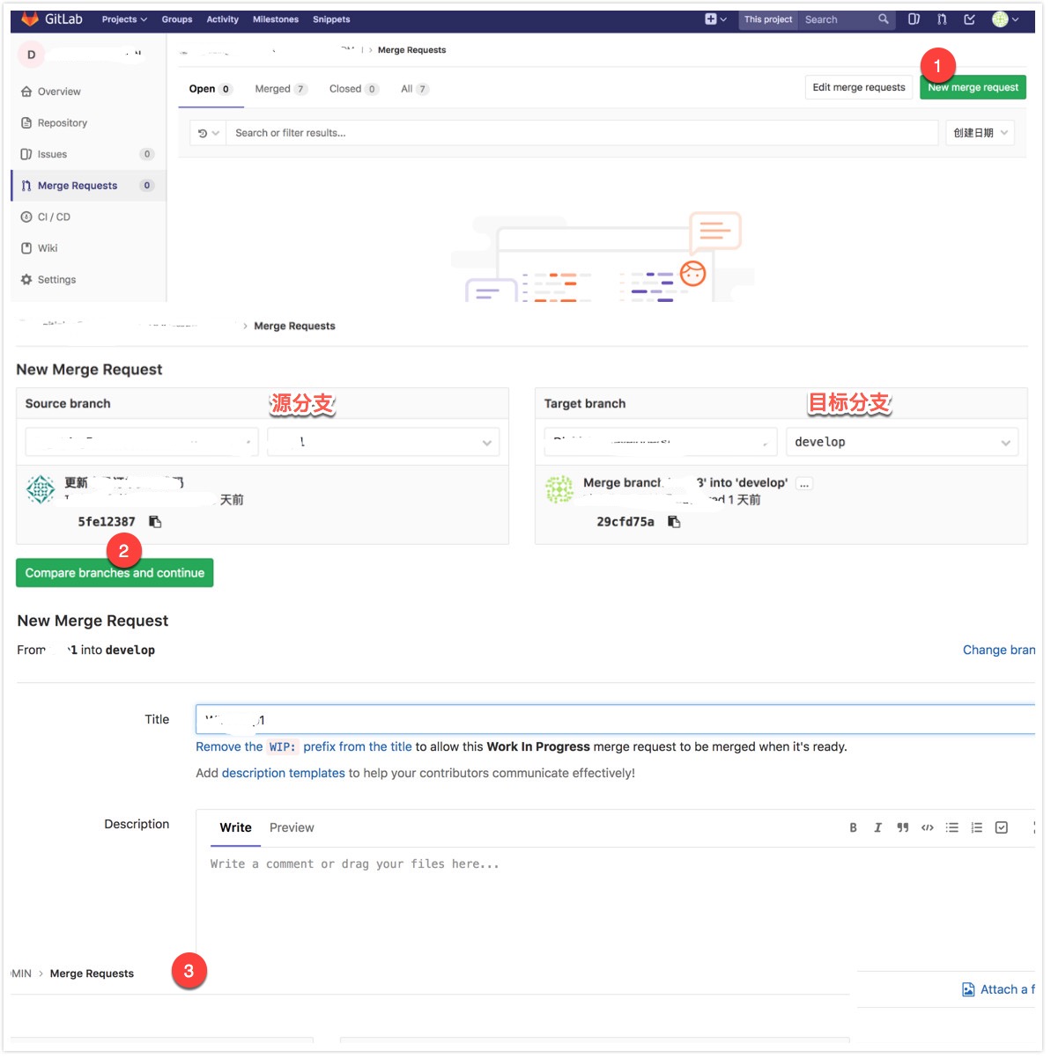Click the CI / CD icon in sidebar

click(x=26, y=217)
